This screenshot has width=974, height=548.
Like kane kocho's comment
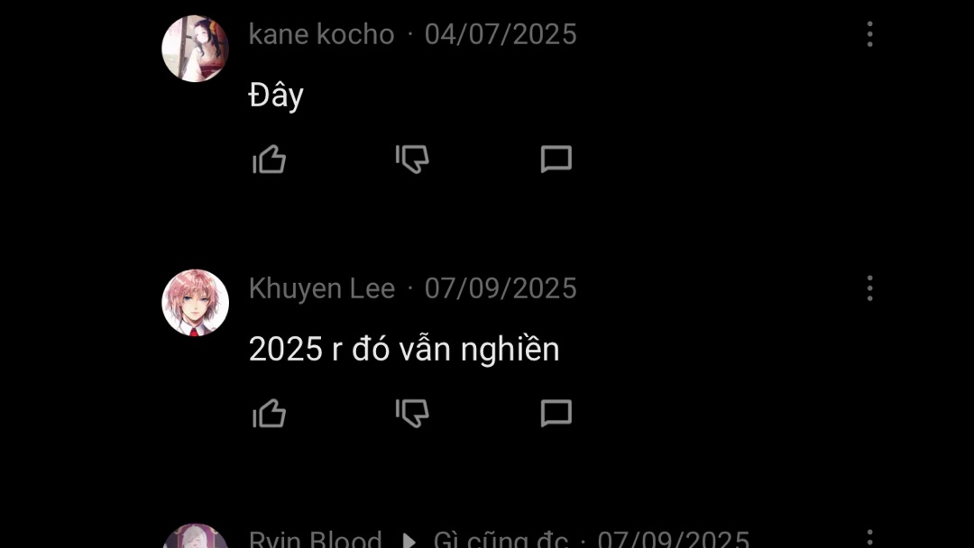click(269, 160)
